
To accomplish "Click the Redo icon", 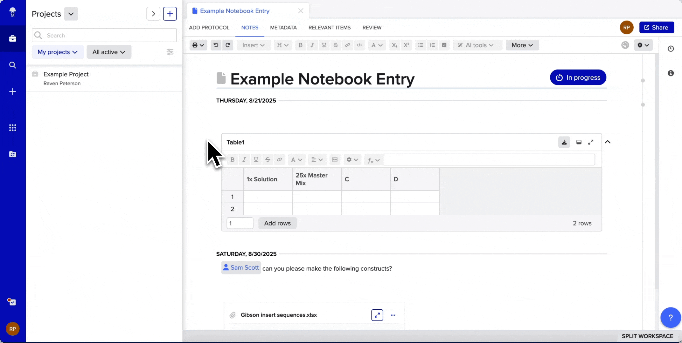I will pos(228,45).
